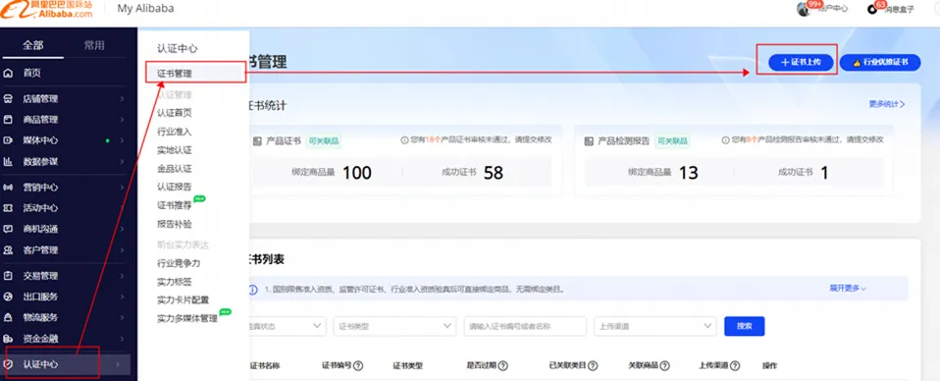
Task: Open the 验真状态 status dropdown
Action: pyautogui.click(x=287, y=326)
